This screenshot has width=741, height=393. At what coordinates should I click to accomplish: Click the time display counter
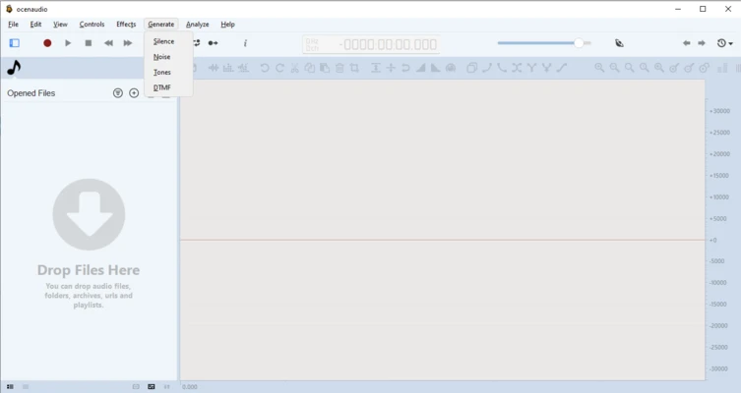coord(371,44)
